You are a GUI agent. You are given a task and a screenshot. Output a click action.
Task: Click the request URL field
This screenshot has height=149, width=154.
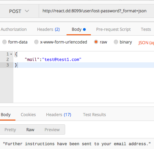click(96, 11)
